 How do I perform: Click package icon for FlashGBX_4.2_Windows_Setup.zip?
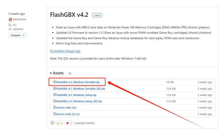(54, 95)
